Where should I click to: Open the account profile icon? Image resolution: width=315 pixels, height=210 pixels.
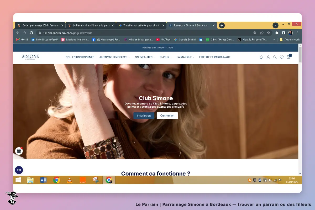pos(268,57)
